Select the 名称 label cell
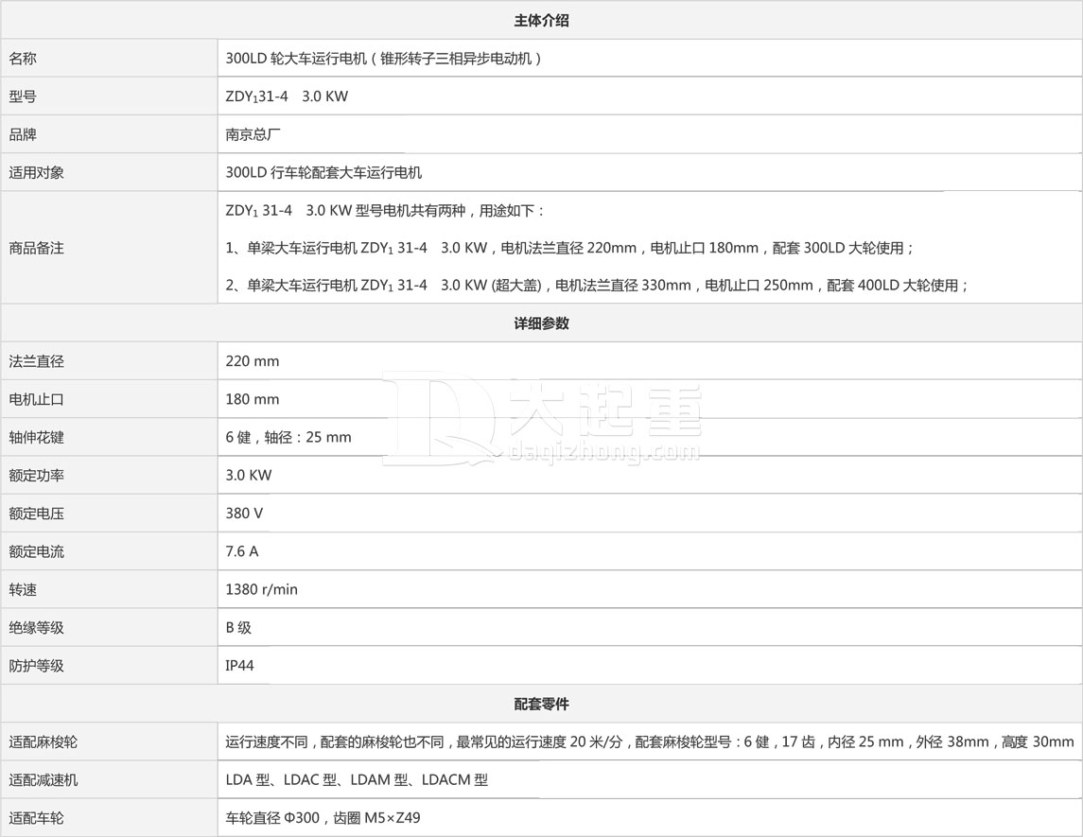The width and height of the screenshot is (1083, 837). pyautogui.click(x=109, y=58)
